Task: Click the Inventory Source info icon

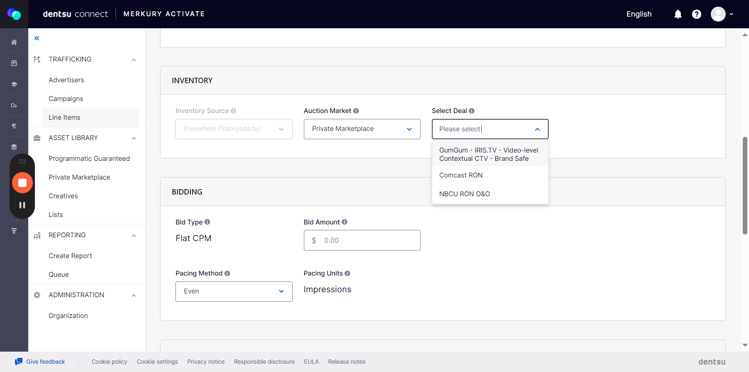Action: click(x=234, y=111)
